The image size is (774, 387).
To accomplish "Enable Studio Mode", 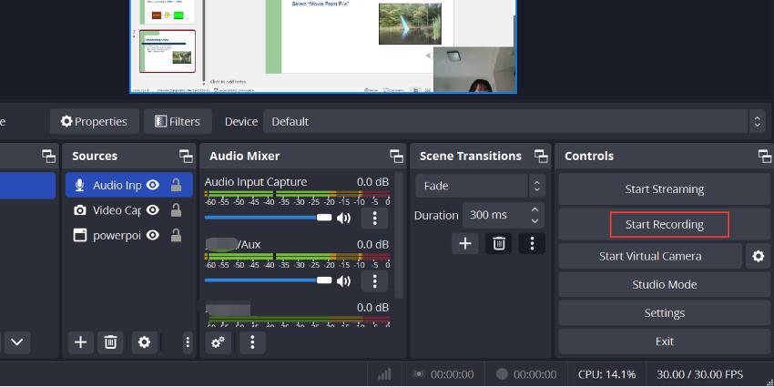I will click(664, 285).
